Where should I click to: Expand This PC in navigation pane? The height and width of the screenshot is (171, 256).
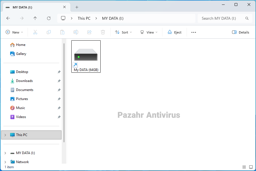[x=5, y=135]
